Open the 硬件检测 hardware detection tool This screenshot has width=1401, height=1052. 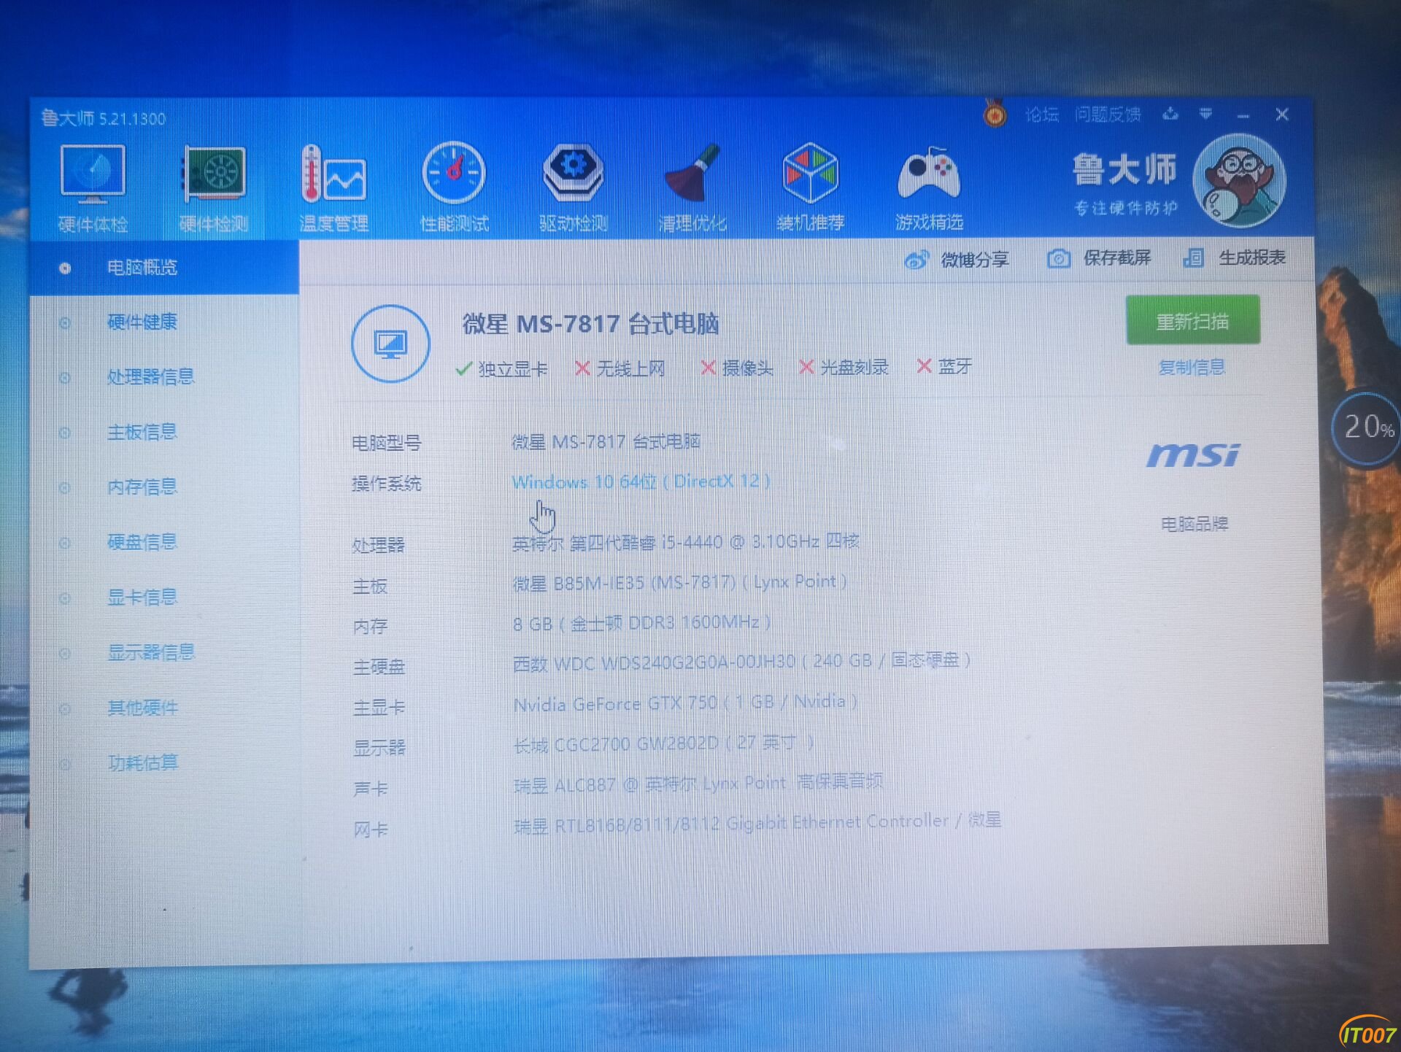(x=213, y=188)
